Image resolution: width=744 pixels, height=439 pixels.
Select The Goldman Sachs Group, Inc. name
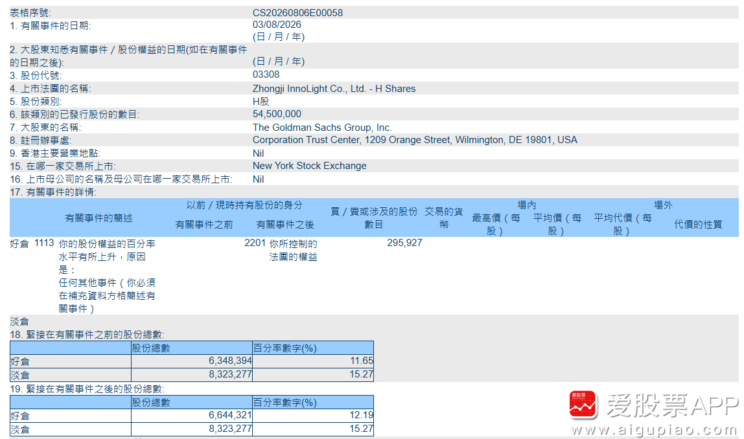322,127
